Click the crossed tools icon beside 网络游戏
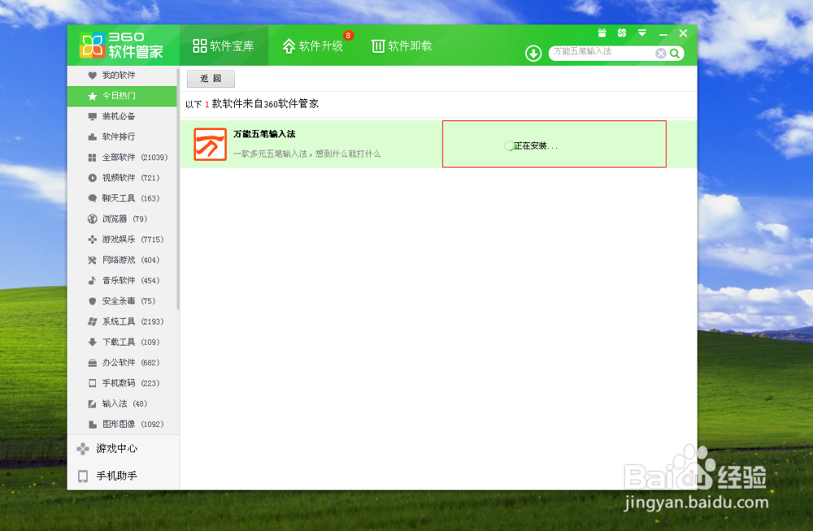 pos(93,260)
